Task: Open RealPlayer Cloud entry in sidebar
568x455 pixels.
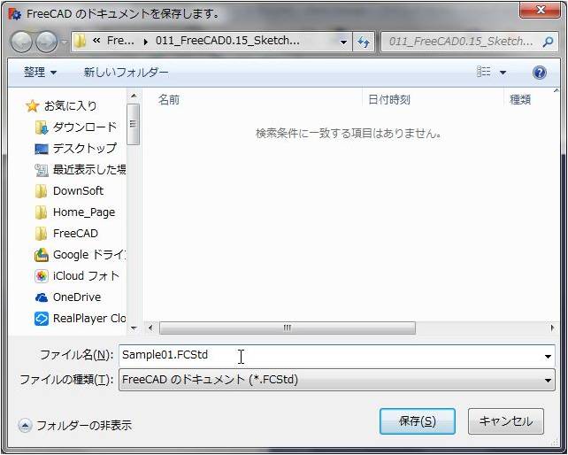Action: [x=89, y=319]
